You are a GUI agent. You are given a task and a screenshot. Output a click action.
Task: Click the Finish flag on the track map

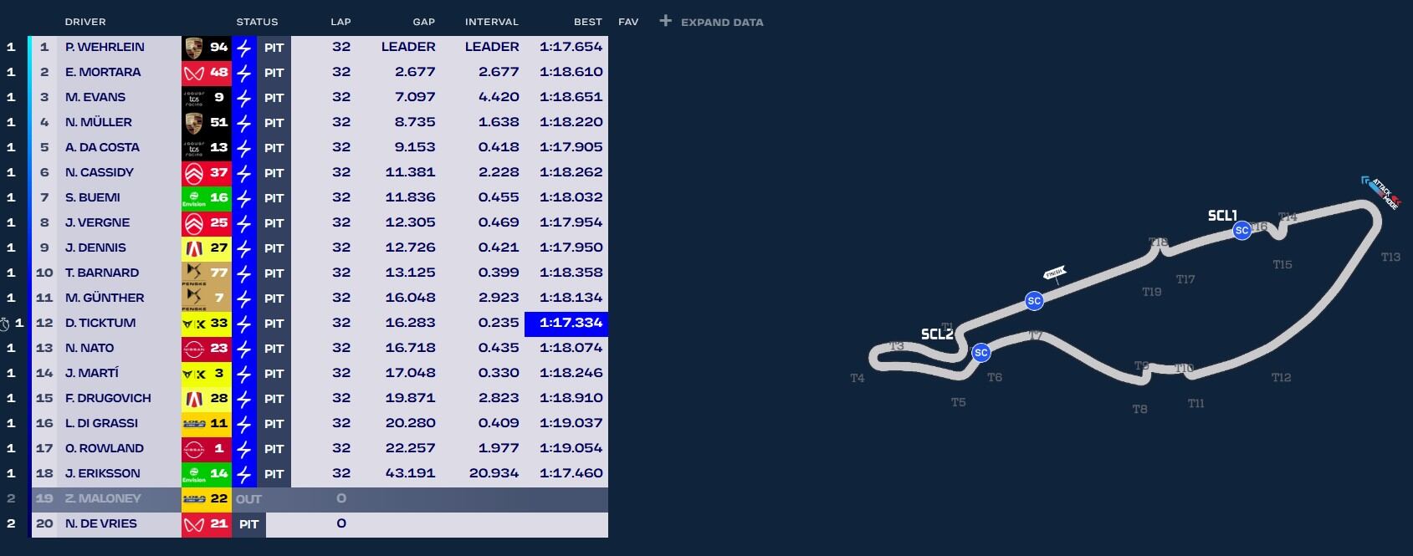click(1054, 273)
